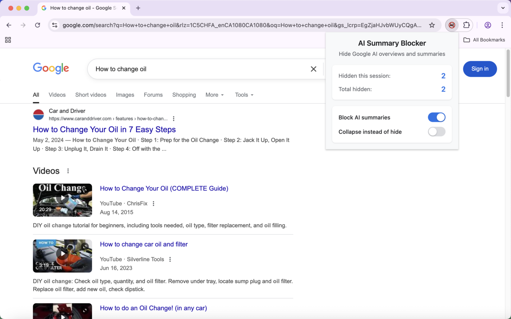This screenshot has width=511, height=319.
Task: Click the site information icon in address bar
Action: tap(54, 25)
